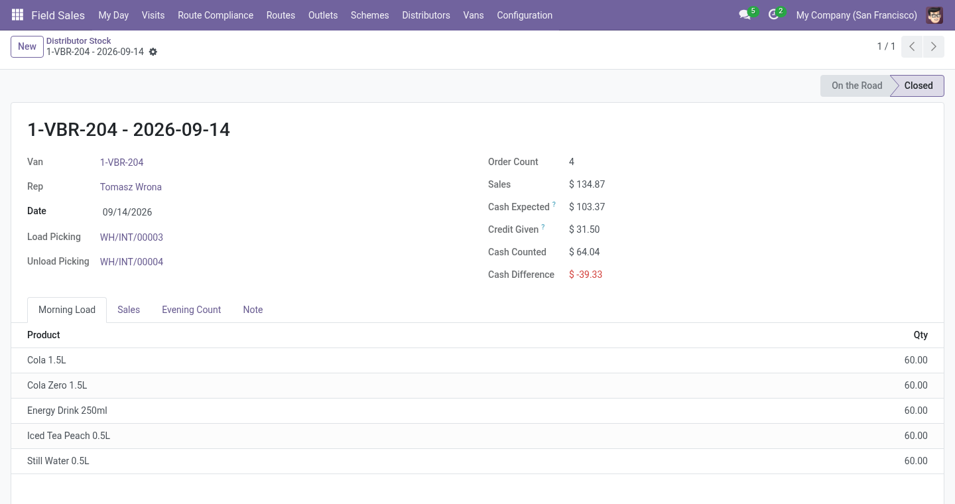Switch company My Company (San Francisco)

857,15
